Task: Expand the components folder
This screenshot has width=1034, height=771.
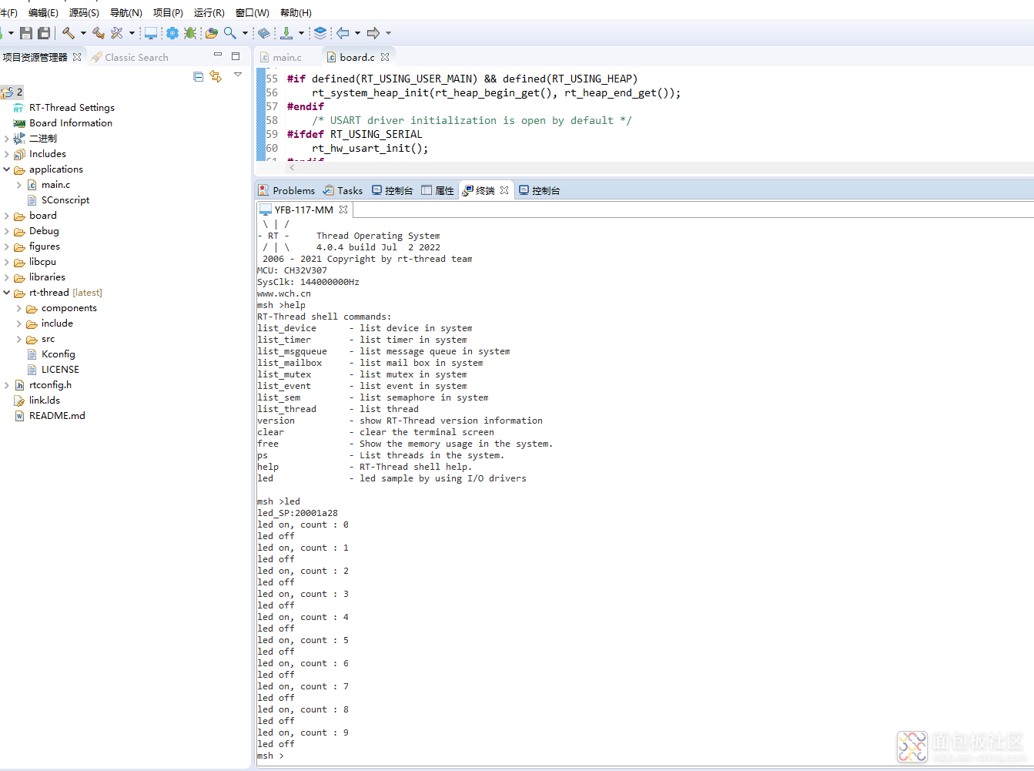Action: (x=19, y=308)
